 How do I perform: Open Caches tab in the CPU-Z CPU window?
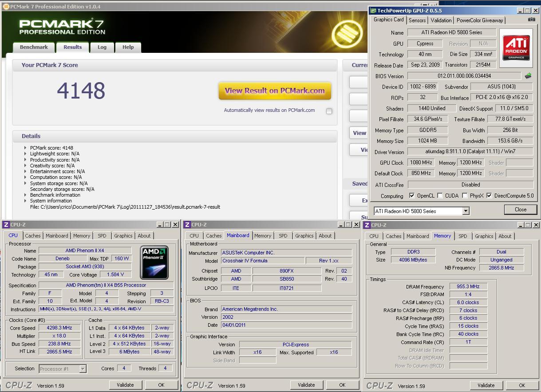coord(33,236)
